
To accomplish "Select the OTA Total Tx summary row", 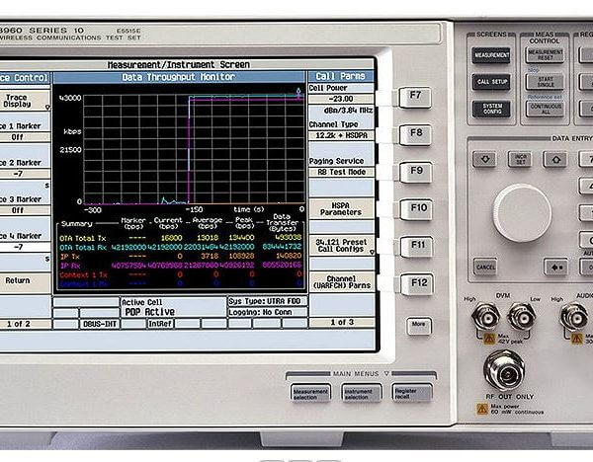I will (x=181, y=238).
